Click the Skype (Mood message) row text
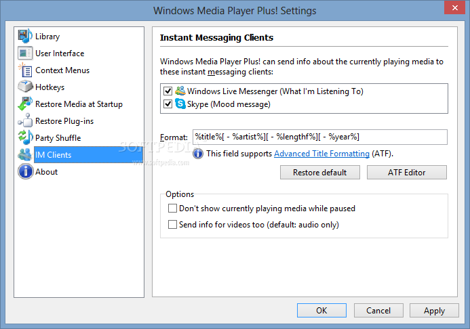The image size is (470, 329). (229, 104)
